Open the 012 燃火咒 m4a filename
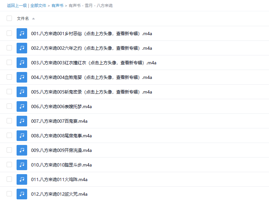 (59, 194)
